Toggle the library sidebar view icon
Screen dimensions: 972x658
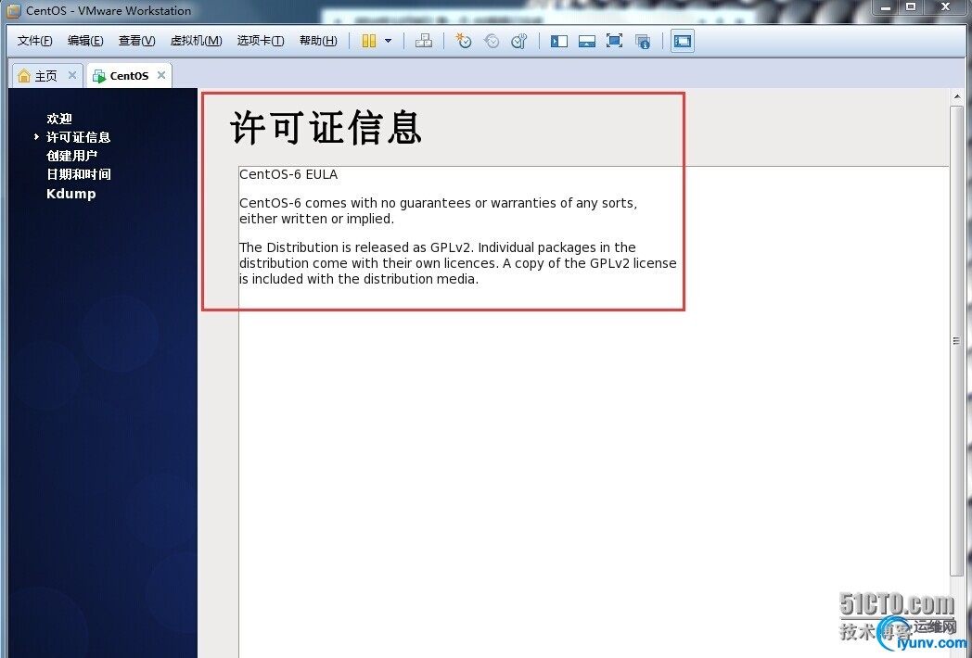point(559,41)
